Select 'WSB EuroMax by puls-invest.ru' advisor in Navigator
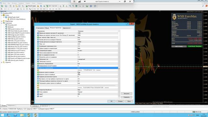Image resolution: width=208 pixels, height=117 pixels. pos(17,37)
